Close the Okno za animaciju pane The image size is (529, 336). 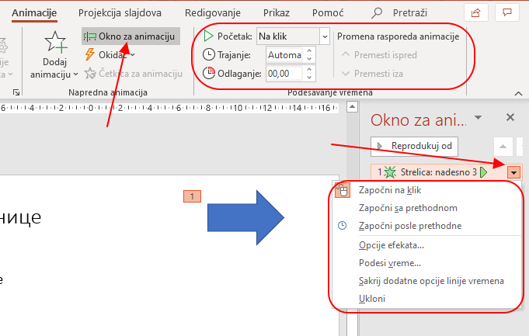pos(510,118)
